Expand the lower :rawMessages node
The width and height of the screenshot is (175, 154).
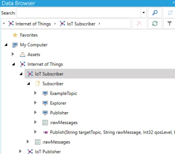click(x=28, y=142)
